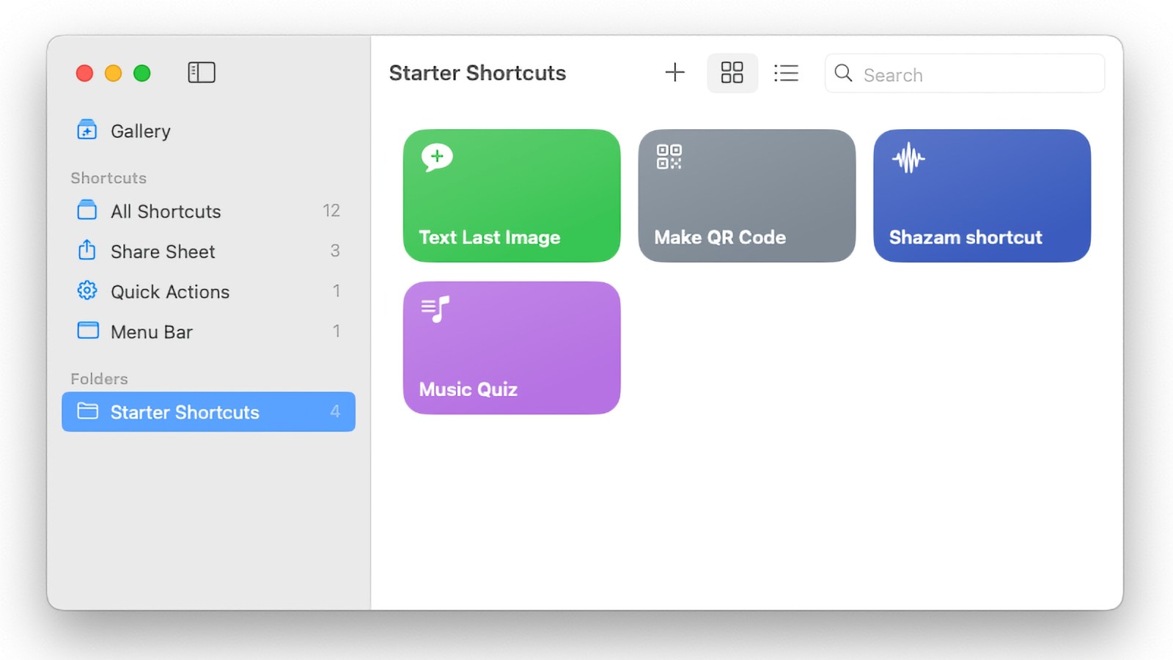Click the count 3 beside Share Sheet
This screenshot has height=660, width=1173.
coord(335,251)
